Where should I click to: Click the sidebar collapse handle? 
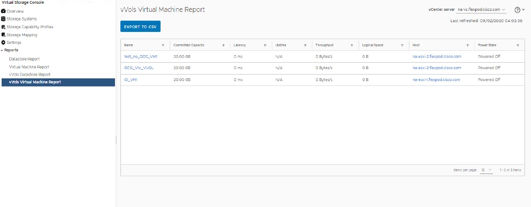pos(116,140)
